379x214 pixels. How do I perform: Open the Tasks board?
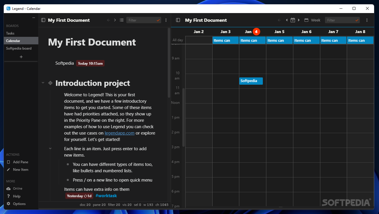21,33
